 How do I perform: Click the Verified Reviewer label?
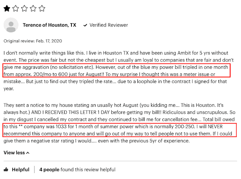[x=109, y=25]
